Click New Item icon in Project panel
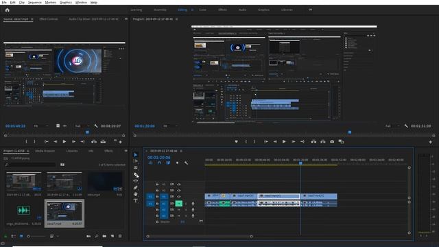This screenshot has height=247, width=439. click(x=112, y=236)
